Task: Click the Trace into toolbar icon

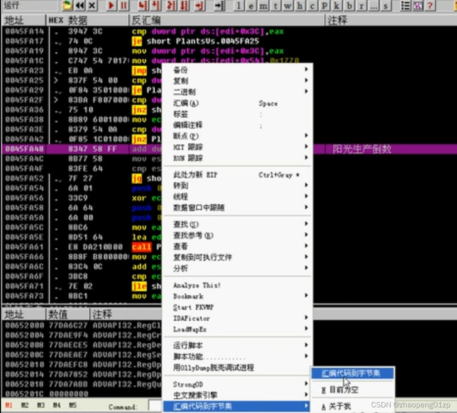Action: 171,6
